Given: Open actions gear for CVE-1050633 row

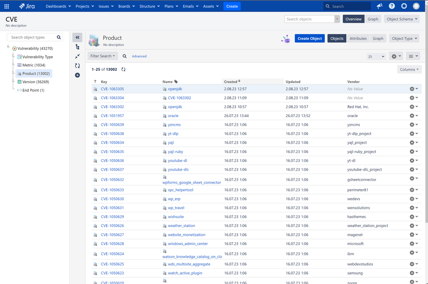Looking at the screenshot, I should pos(413,190).
